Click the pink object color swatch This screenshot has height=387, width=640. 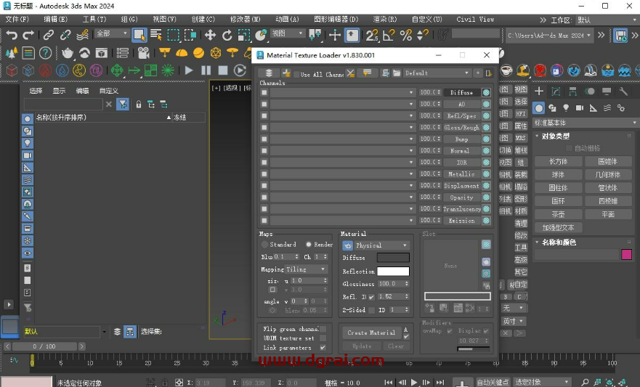626,254
